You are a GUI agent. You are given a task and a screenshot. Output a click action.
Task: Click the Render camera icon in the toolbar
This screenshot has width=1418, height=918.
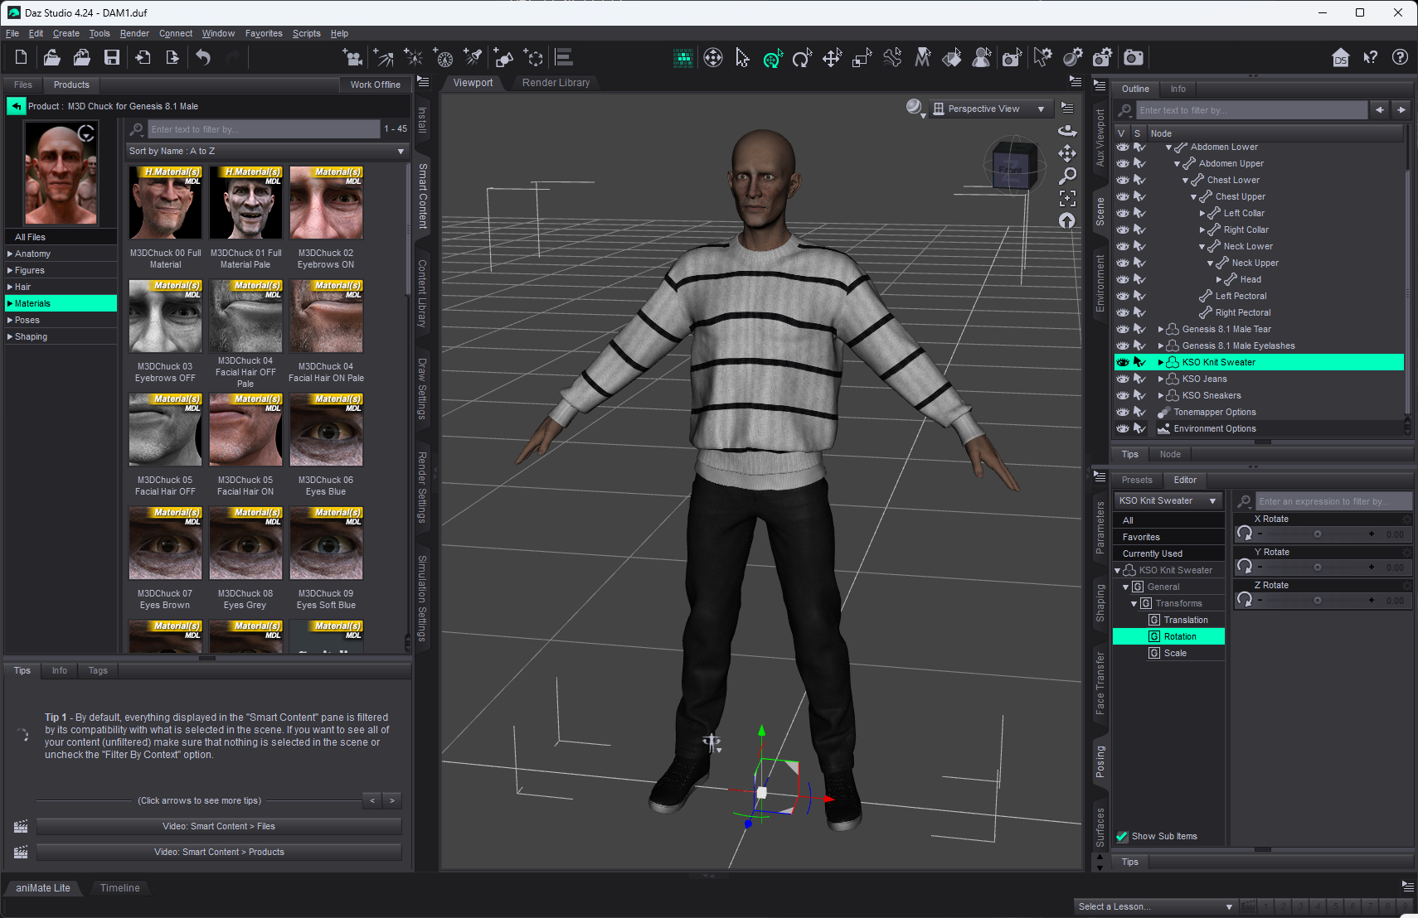(x=1133, y=57)
